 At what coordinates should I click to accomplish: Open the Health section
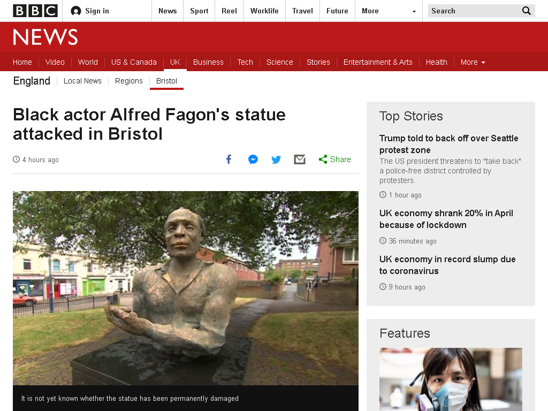[x=437, y=62]
